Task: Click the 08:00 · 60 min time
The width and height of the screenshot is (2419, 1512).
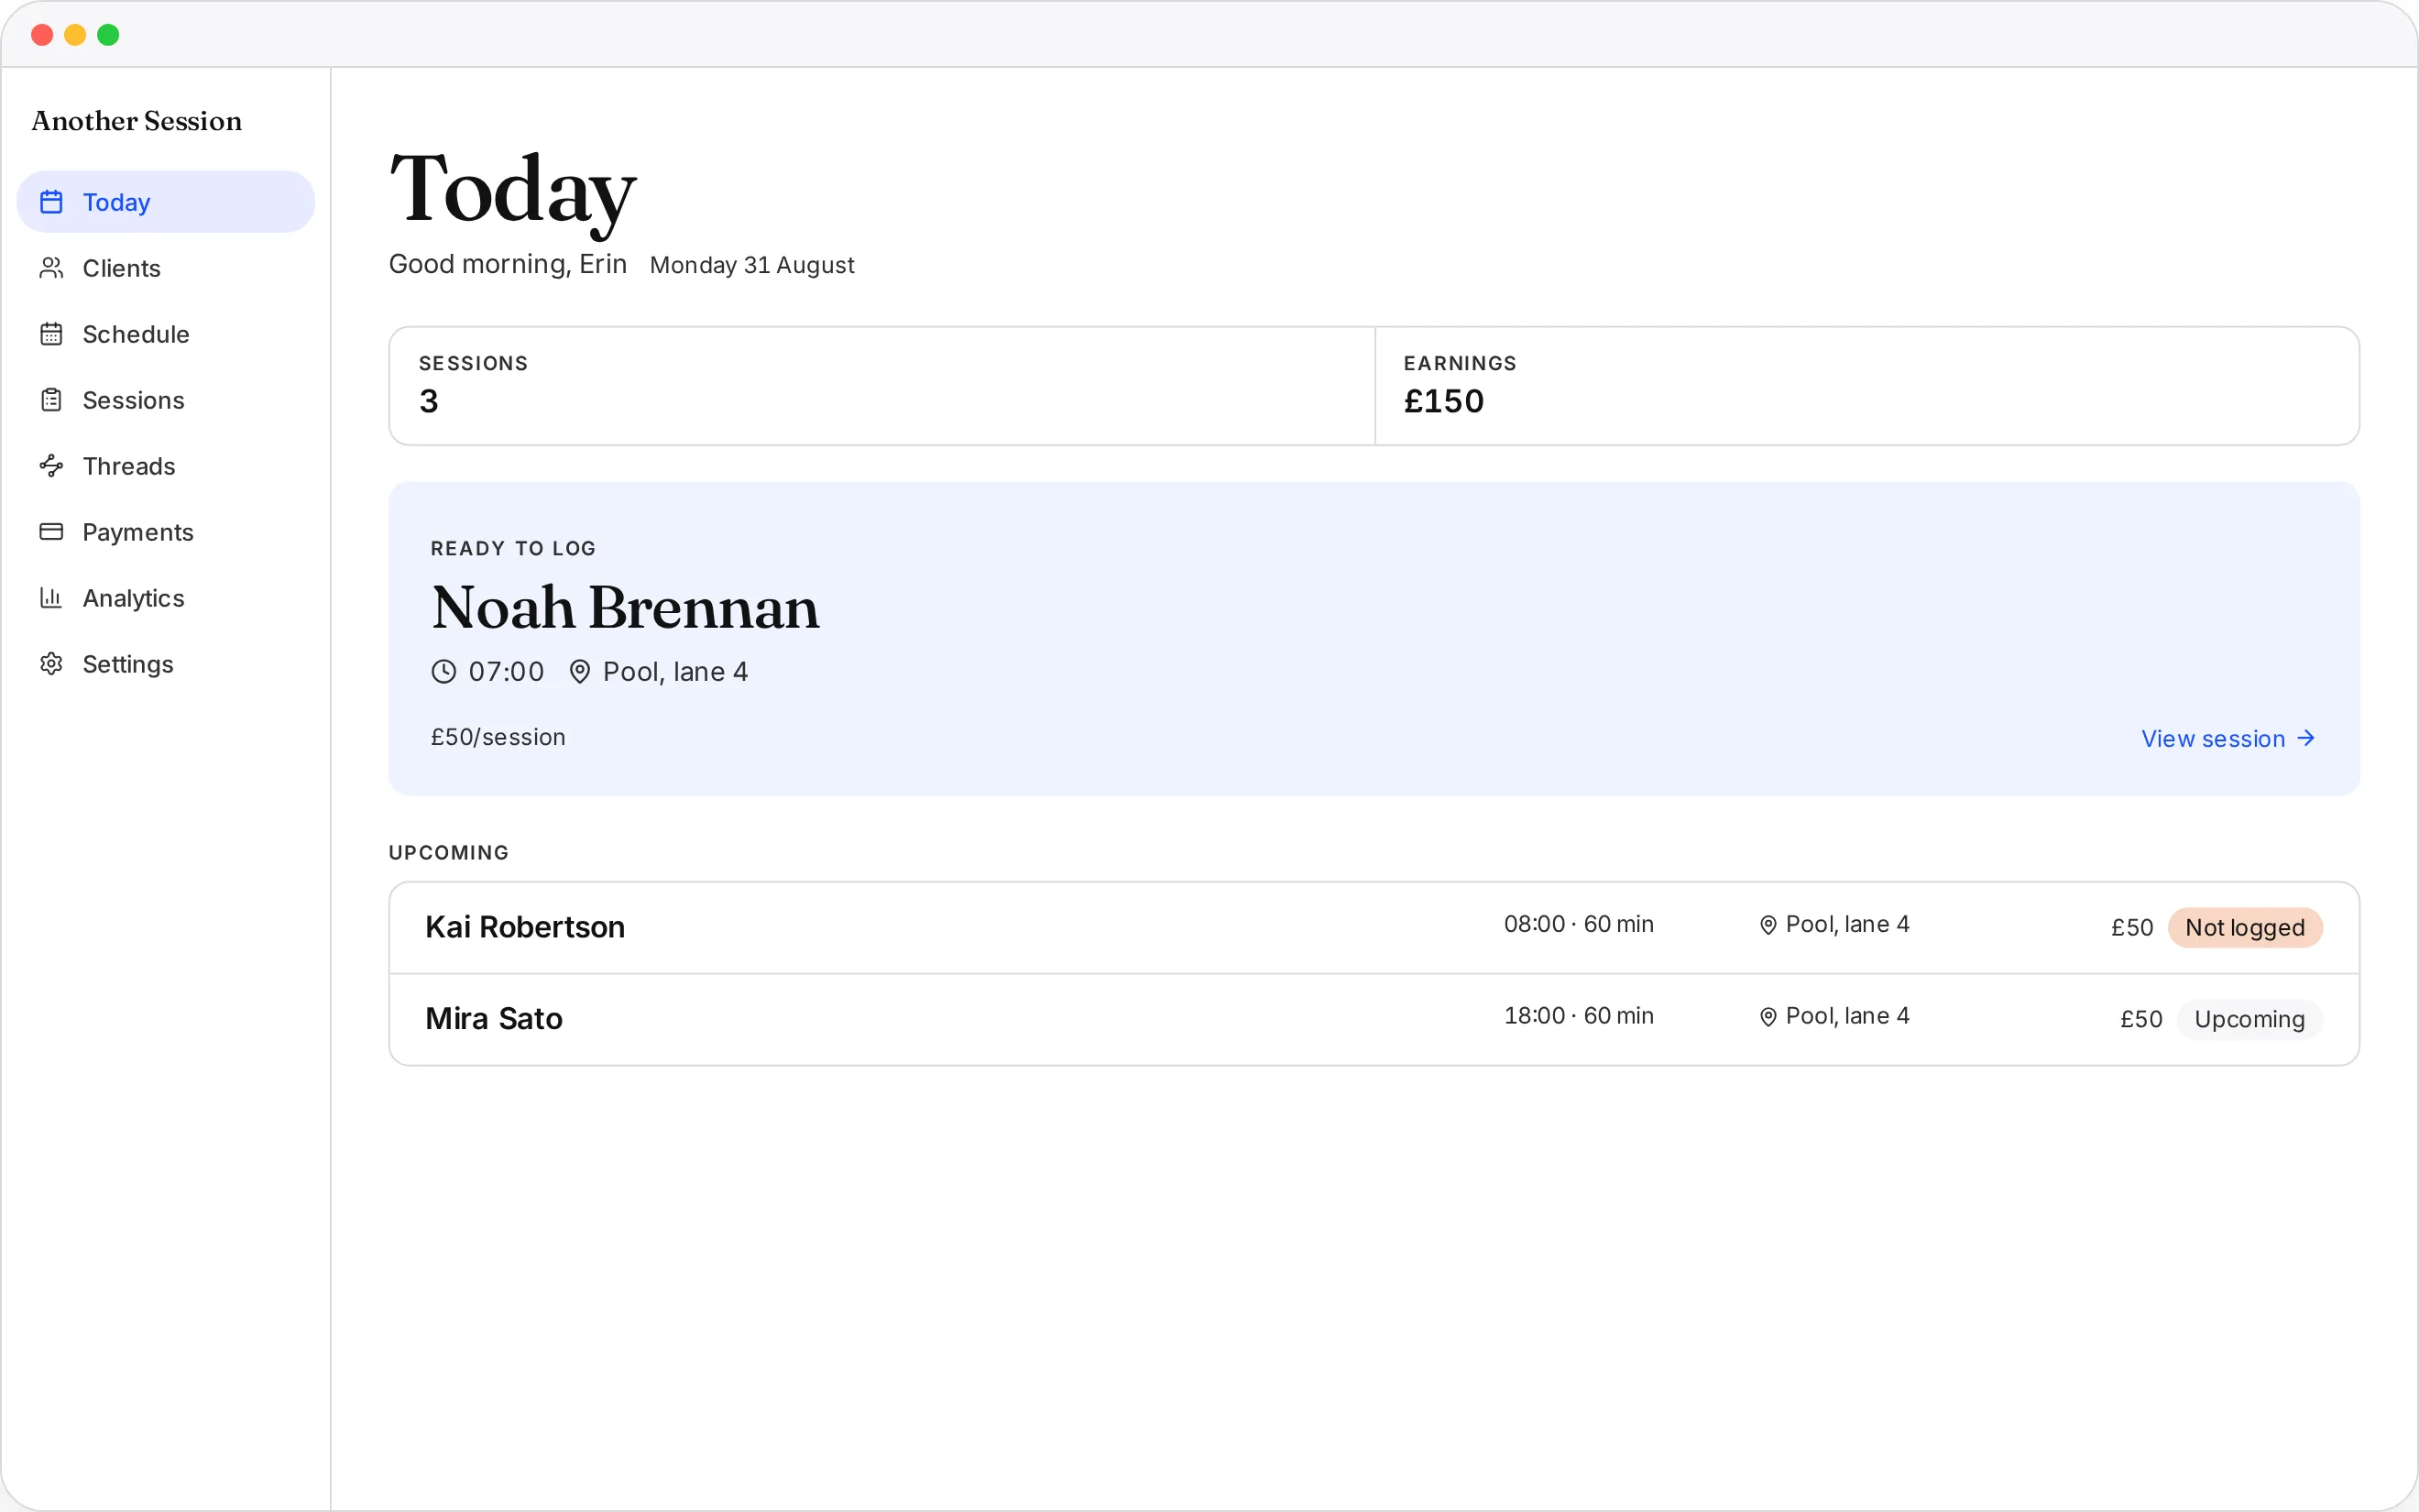Action: click(x=1579, y=924)
